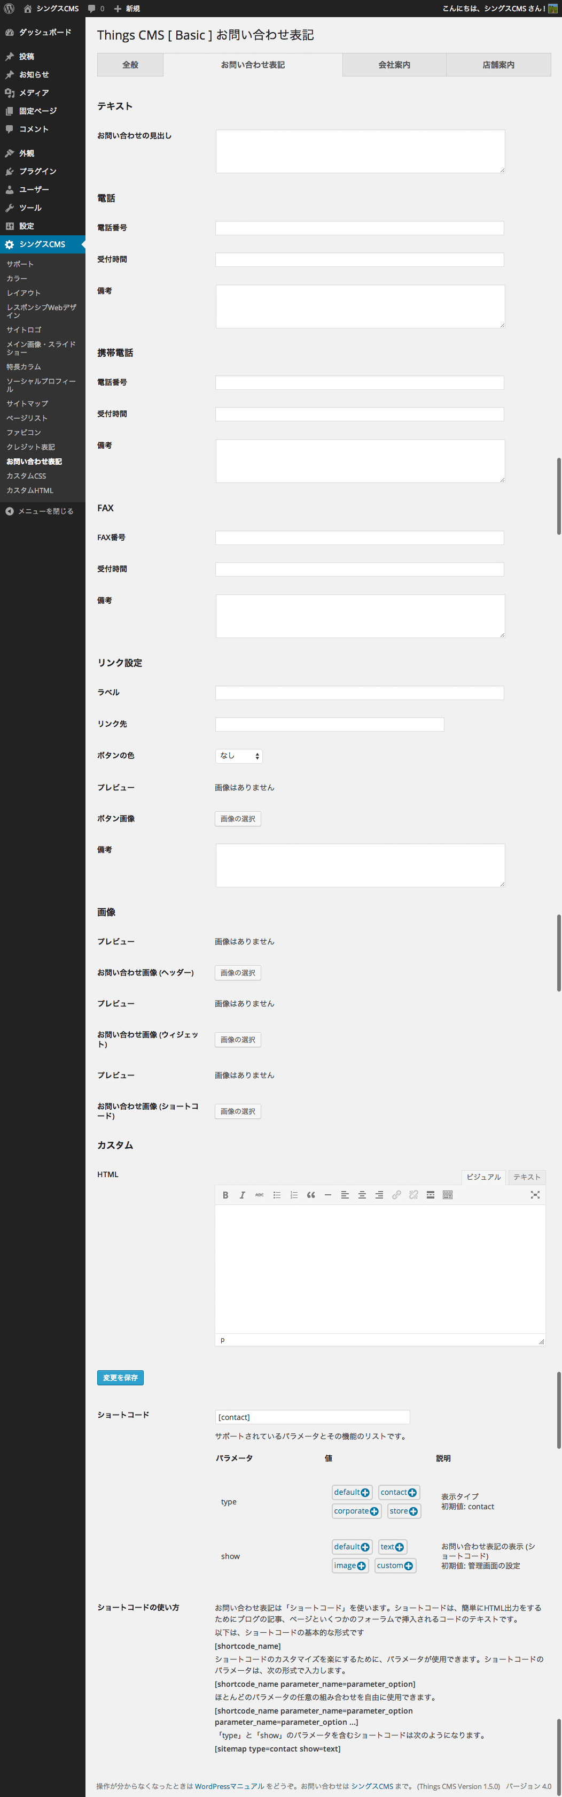Click the [contact] shortcode field
This screenshot has width=562, height=1797.
[x=313, y=1417]
